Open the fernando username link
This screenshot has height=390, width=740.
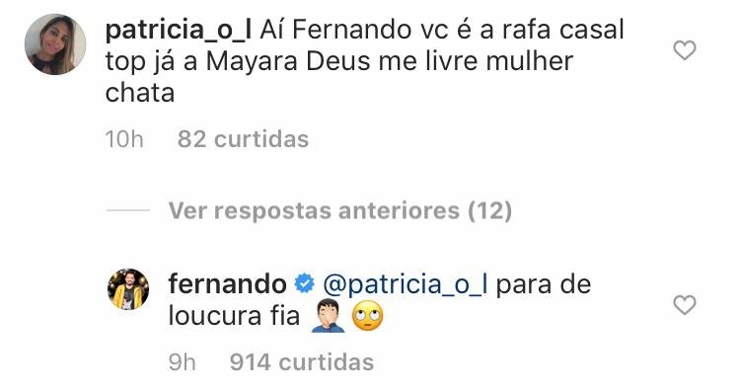tap(228, 284)
